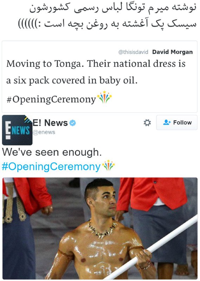Click the fireworks emoji in quoted tweet
The height and width of the screenshot is (281, 200).
[104, 97]
